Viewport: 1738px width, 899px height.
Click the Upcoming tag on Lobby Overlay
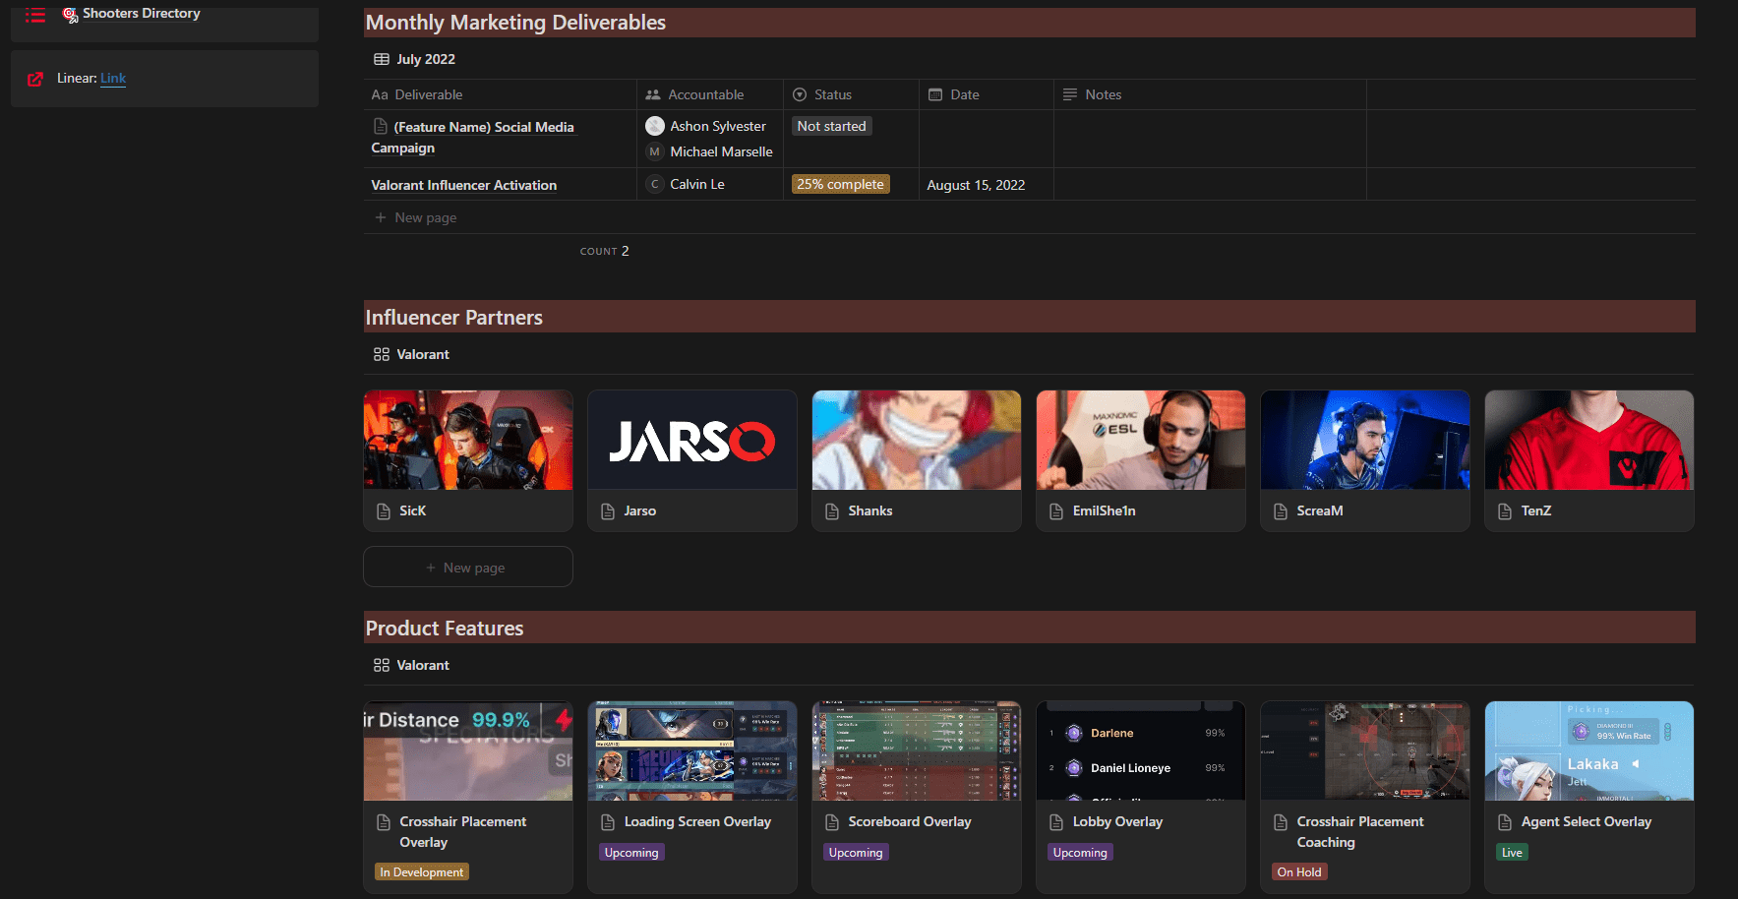(x=1080, y=853)
